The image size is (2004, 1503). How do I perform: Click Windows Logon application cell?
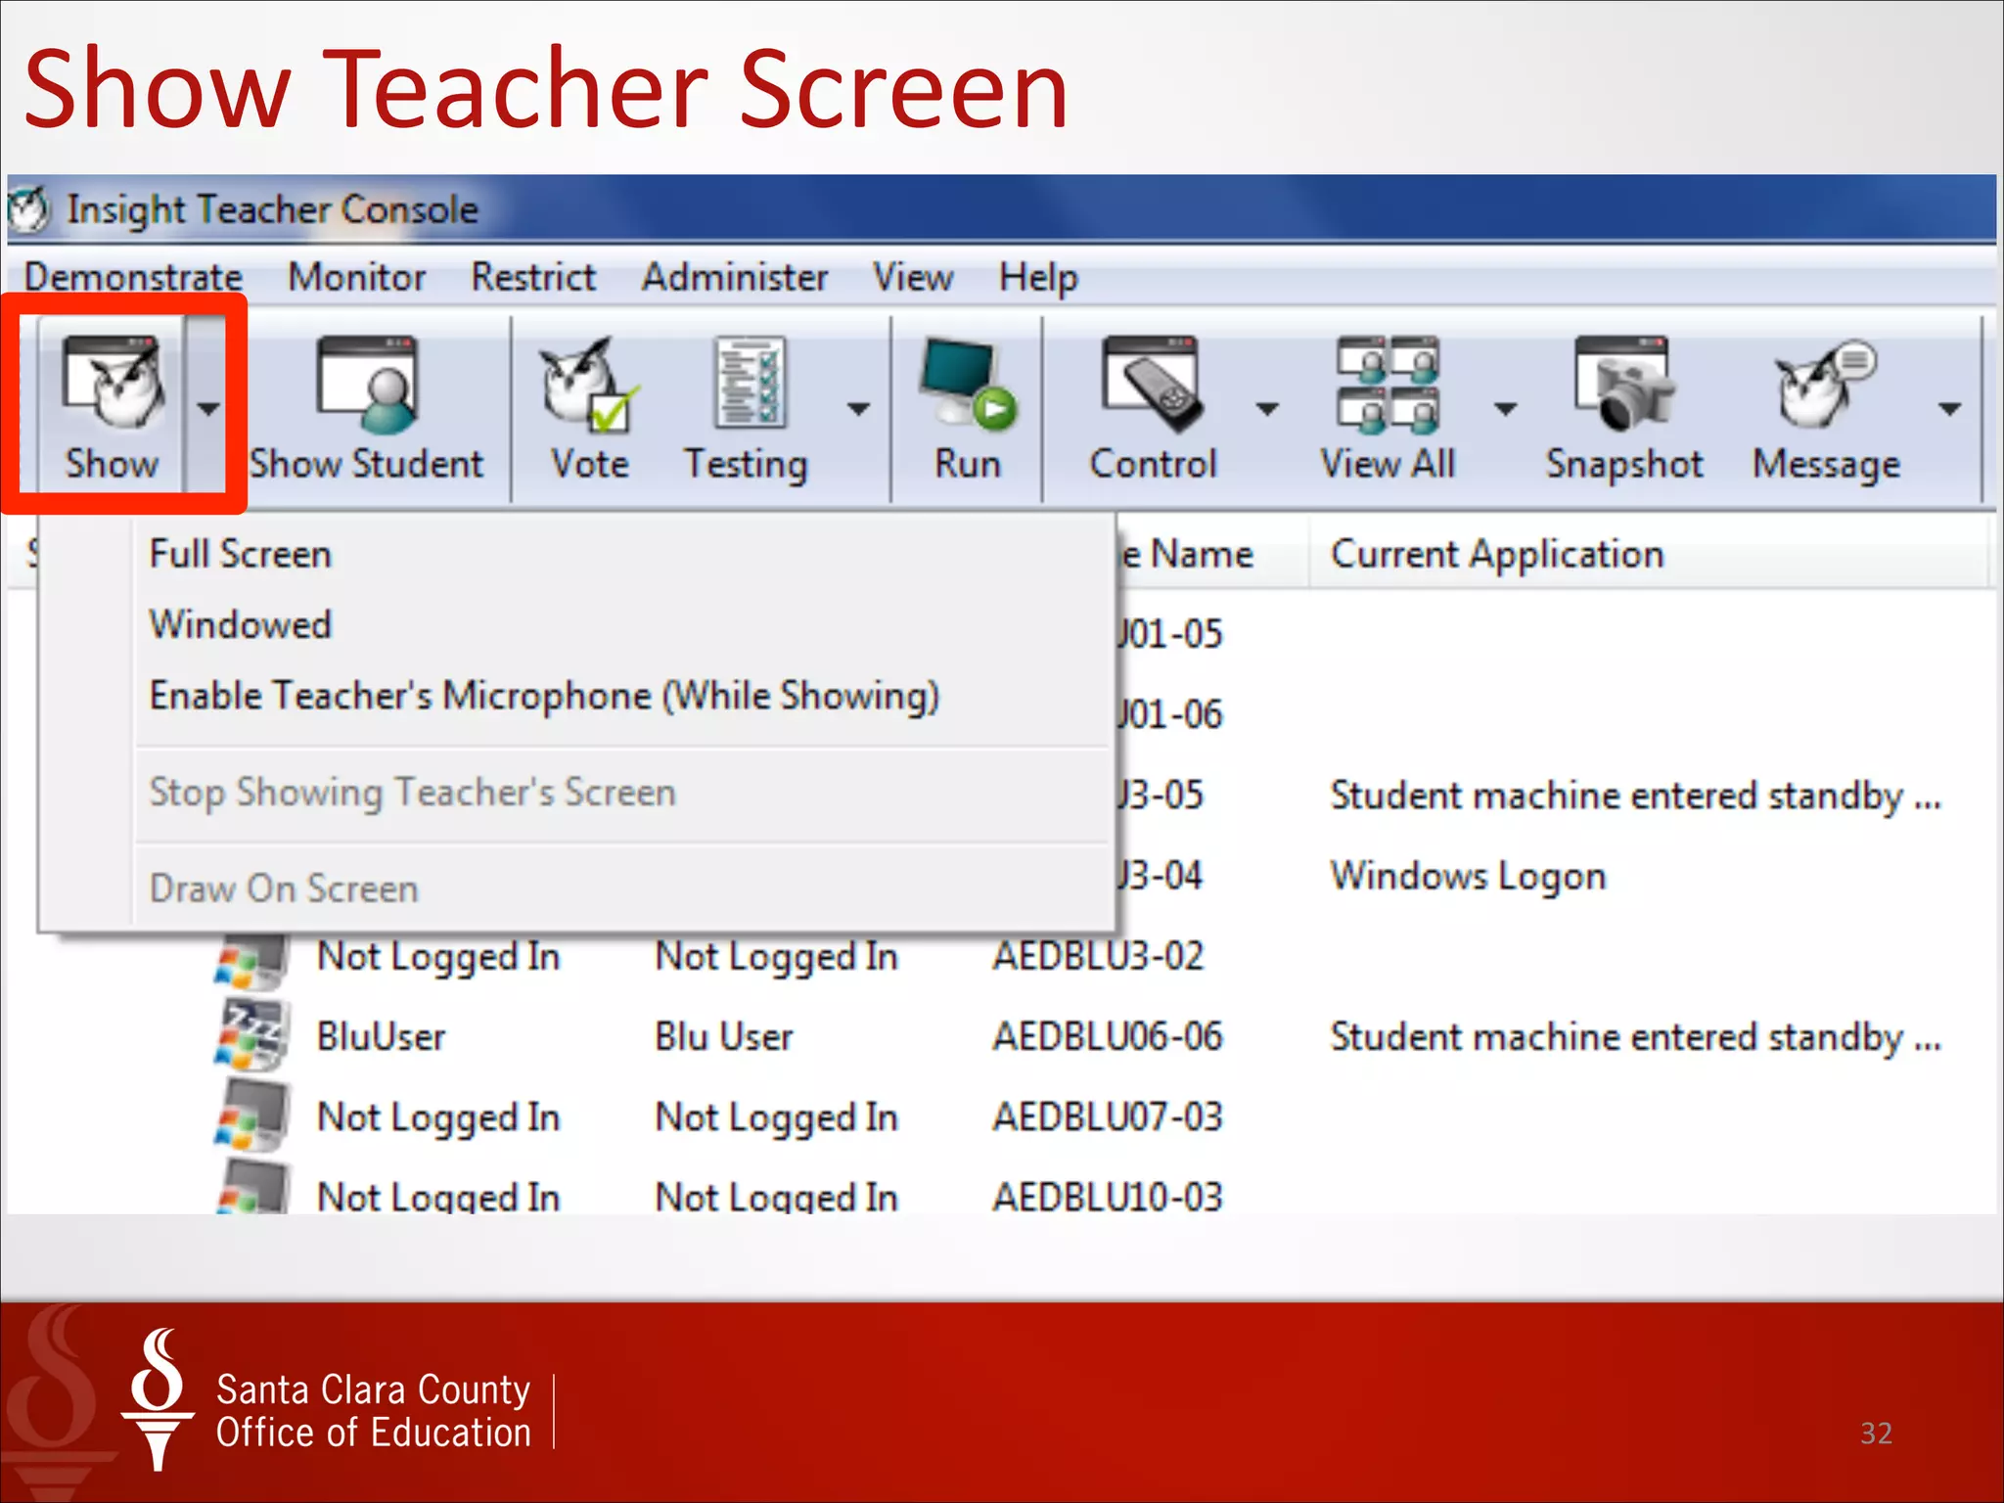pos(1468,877)
